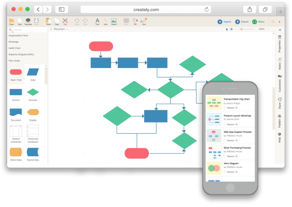This screenshot has height=207, width=292.
Task: Click the Safari forward arrow button
Action: tap(47, 9)
